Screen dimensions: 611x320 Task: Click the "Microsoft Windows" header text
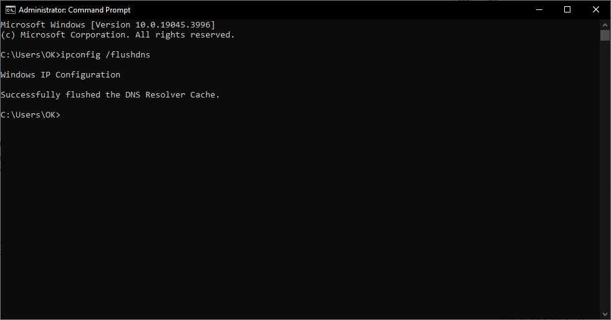coord(43,25)
